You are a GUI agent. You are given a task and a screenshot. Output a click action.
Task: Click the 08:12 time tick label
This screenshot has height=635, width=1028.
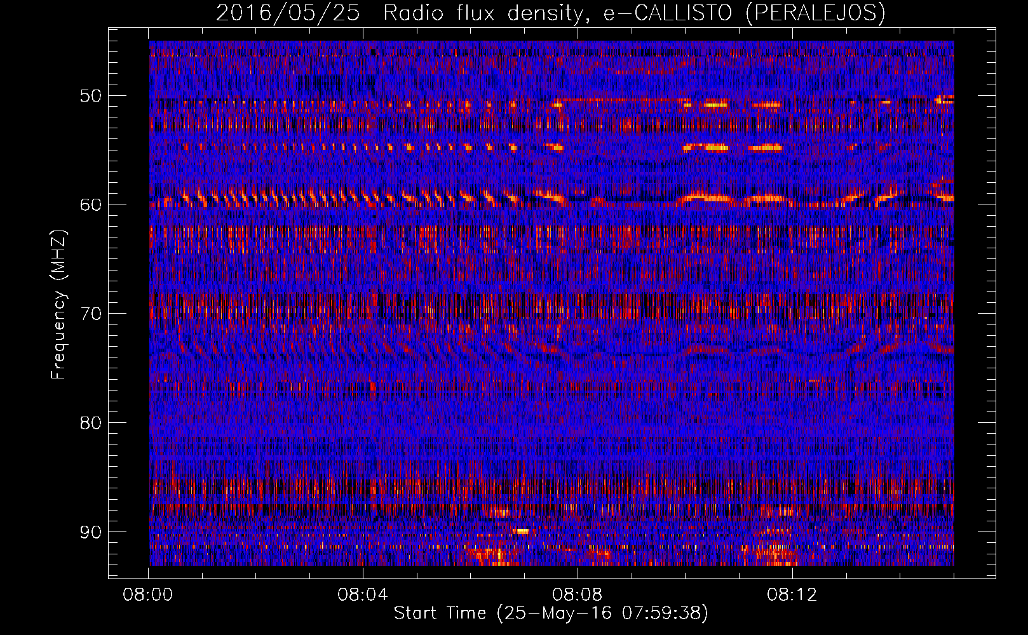coord(792,595)
